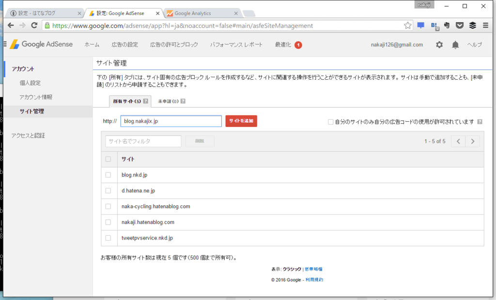Open the Chrome hamburger menu
496x300 pixels.
(x=485, y=26)
